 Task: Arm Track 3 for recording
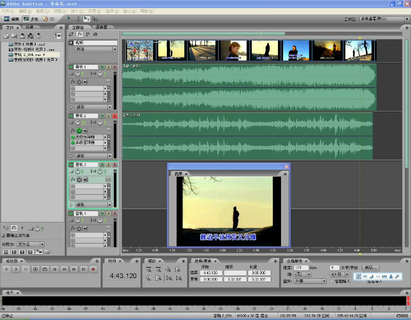click(115, 164)
